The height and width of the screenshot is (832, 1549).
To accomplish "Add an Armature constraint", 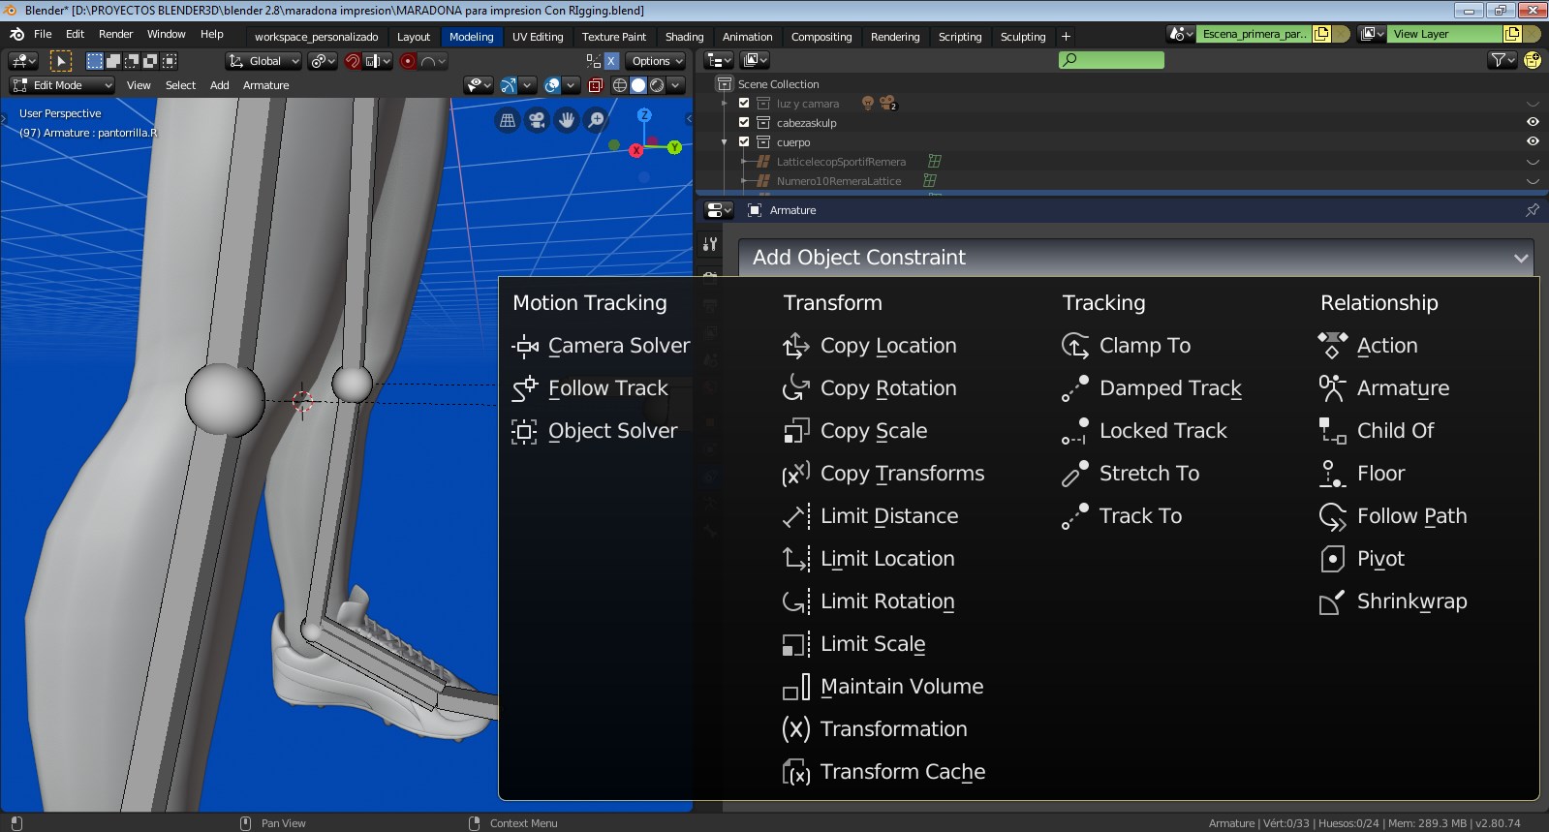I will [x=1383, y=388].
